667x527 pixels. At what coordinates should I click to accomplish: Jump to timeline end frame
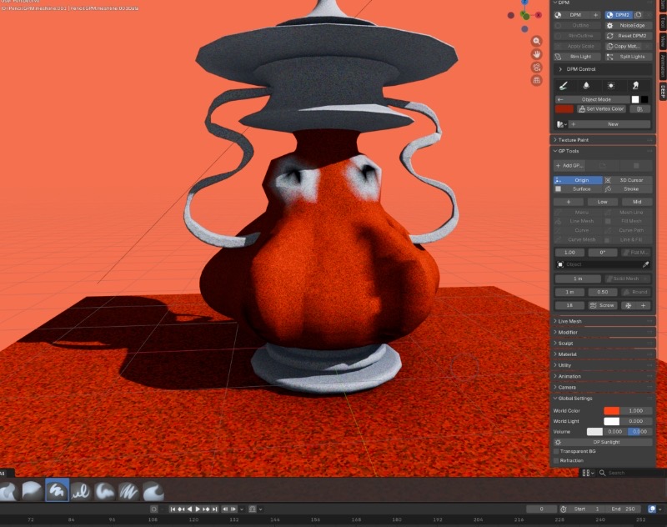pyautogui.click(x=215, y=509)
